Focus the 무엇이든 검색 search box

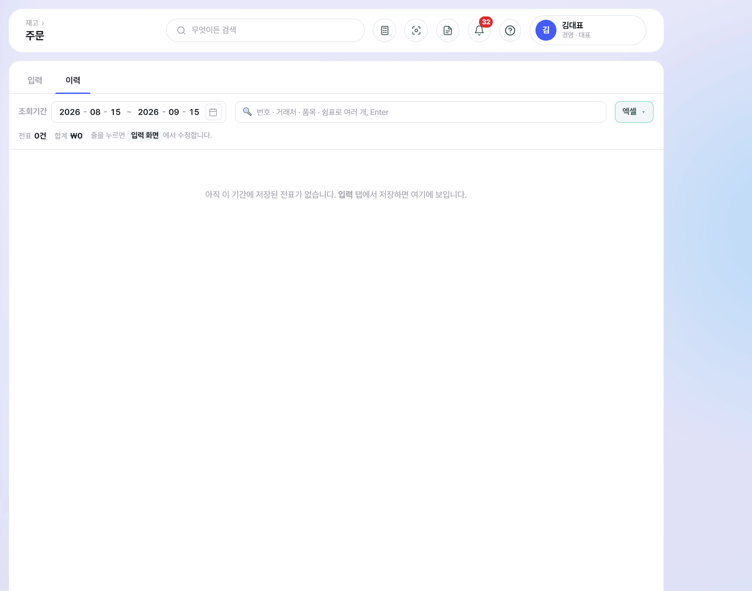click(265, 31)
